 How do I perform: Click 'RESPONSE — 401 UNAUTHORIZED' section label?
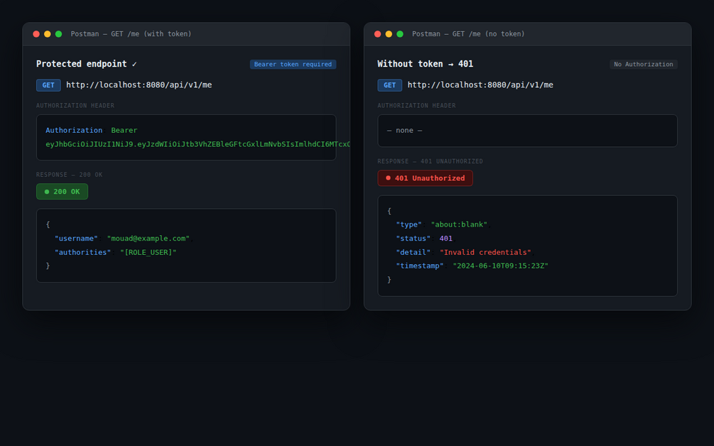point(431,161)
